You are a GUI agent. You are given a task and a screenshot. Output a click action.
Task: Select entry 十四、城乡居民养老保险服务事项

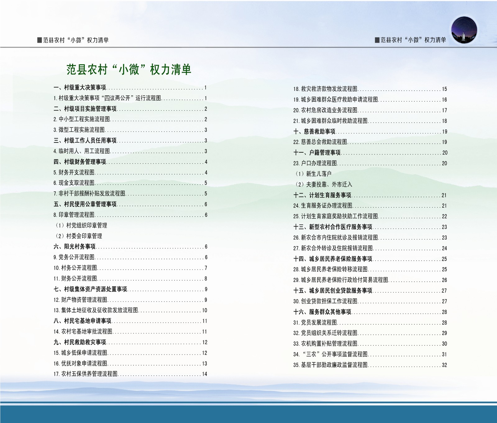[x=370, y=259]
